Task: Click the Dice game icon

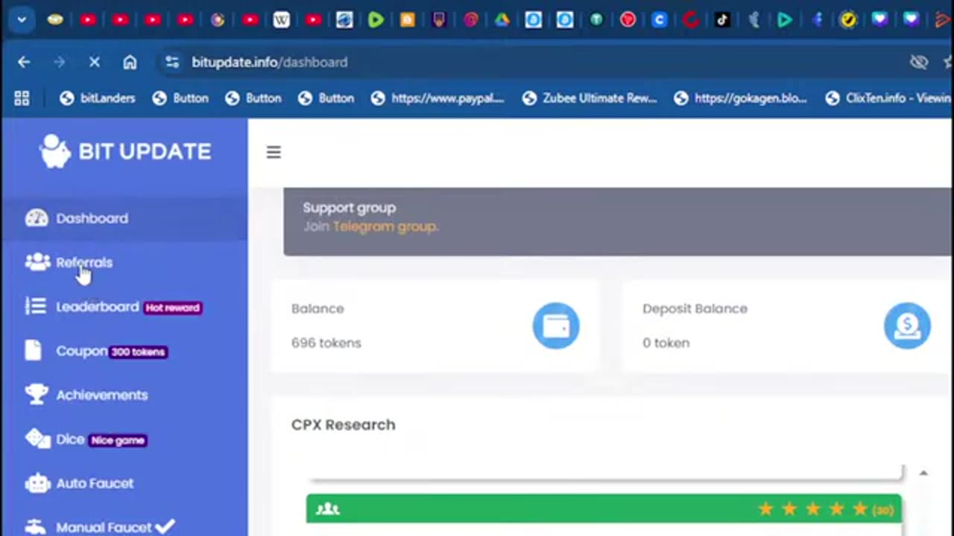Action: 37,439
